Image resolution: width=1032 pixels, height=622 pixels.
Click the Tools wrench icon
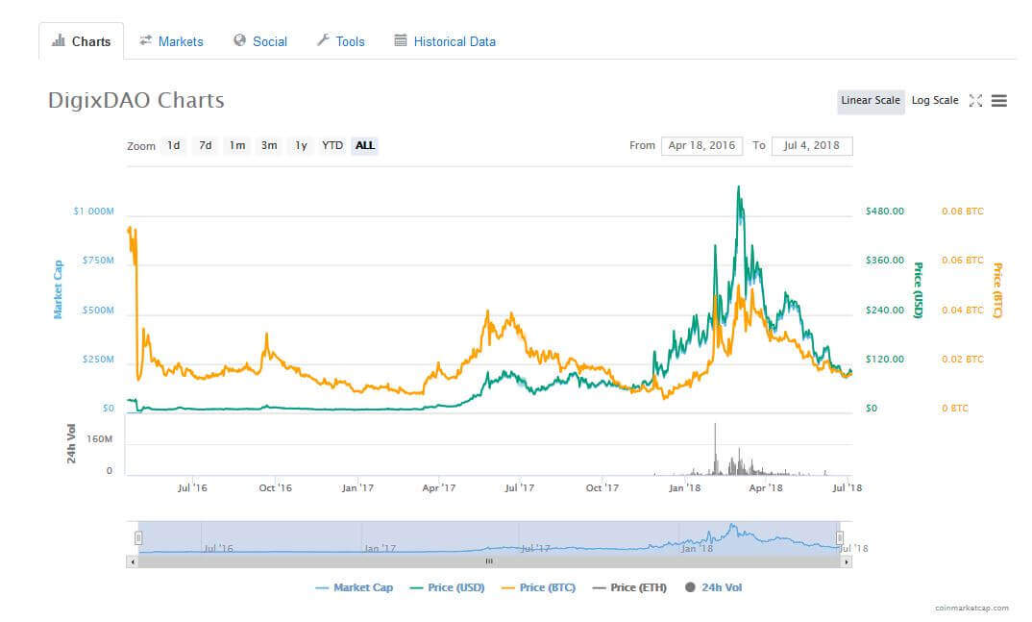(x=323, y=40)
